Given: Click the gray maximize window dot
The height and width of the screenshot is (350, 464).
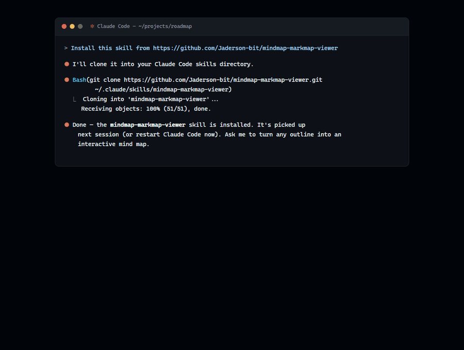Looking at the screenshot, I should click(x=80, y=26).
